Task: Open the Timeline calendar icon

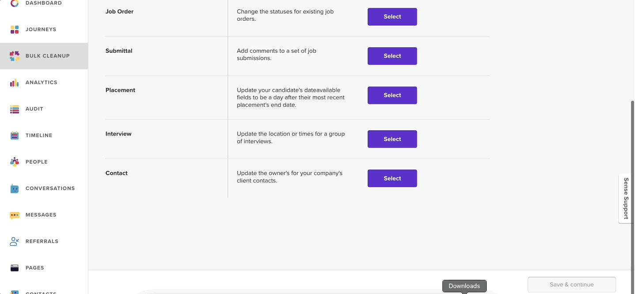Action: [x=15, y=136]
